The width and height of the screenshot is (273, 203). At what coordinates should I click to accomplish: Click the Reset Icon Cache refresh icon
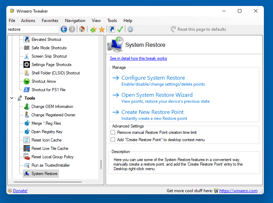27,140
